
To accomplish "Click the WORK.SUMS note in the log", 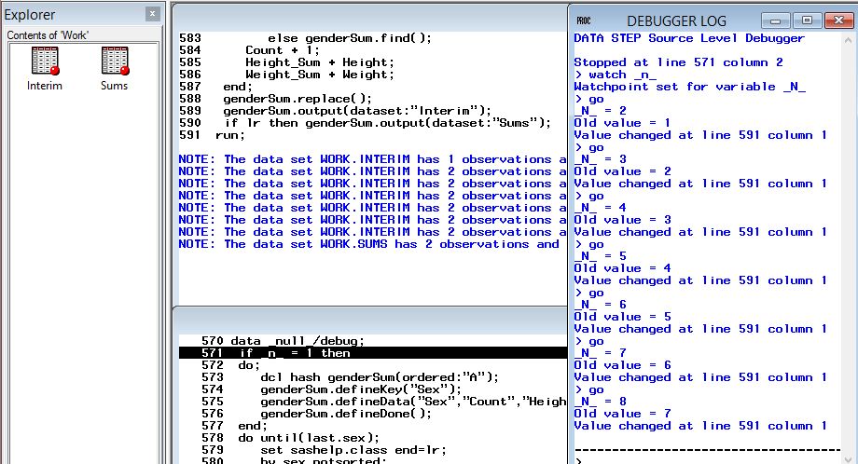I will pos(368,244).
